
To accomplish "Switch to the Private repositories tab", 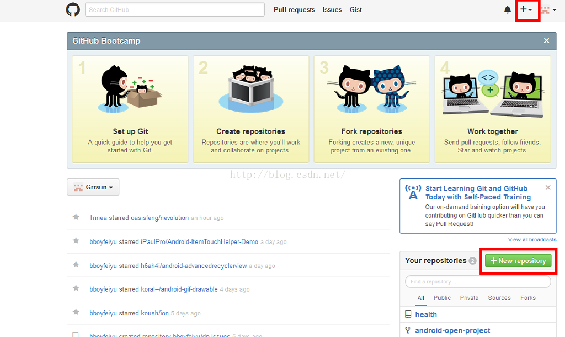I will 469,298.
